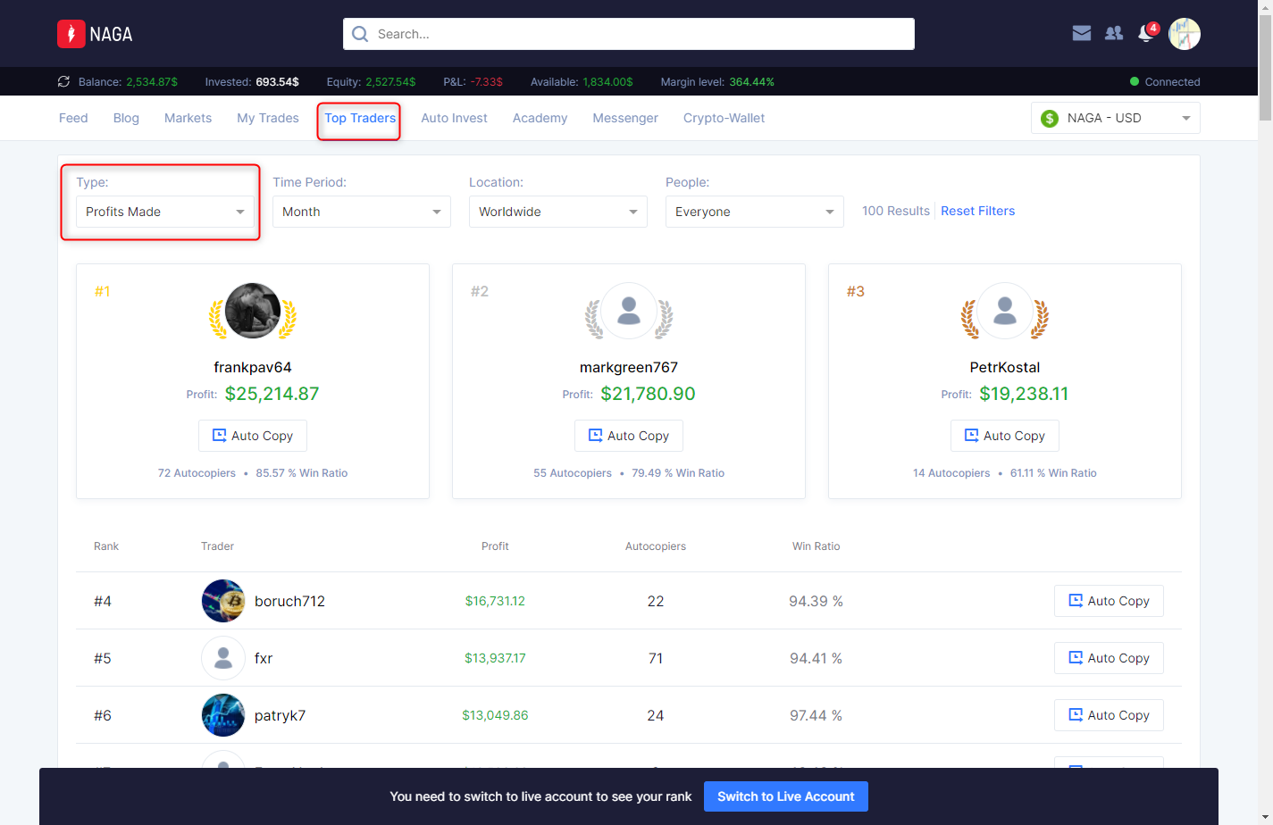
Task: Click in the Search field
Action: pos(629,34)
